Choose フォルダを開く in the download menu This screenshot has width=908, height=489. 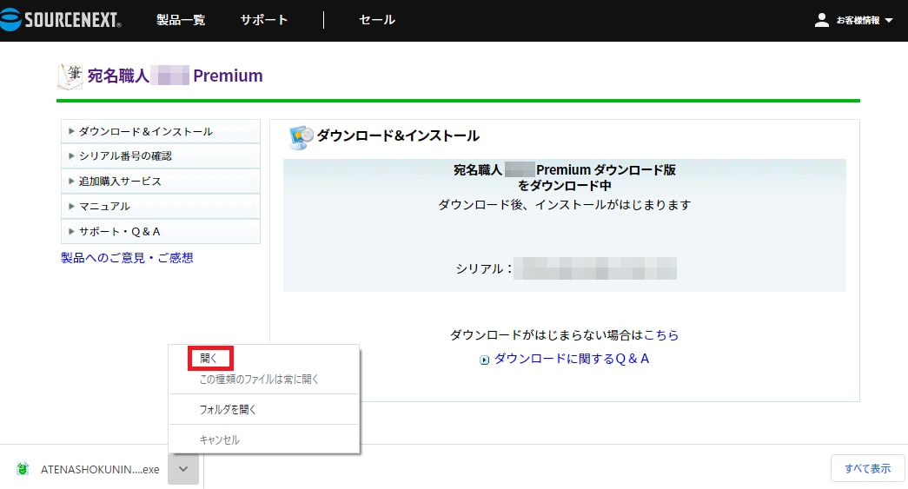[x=228, y=410]
